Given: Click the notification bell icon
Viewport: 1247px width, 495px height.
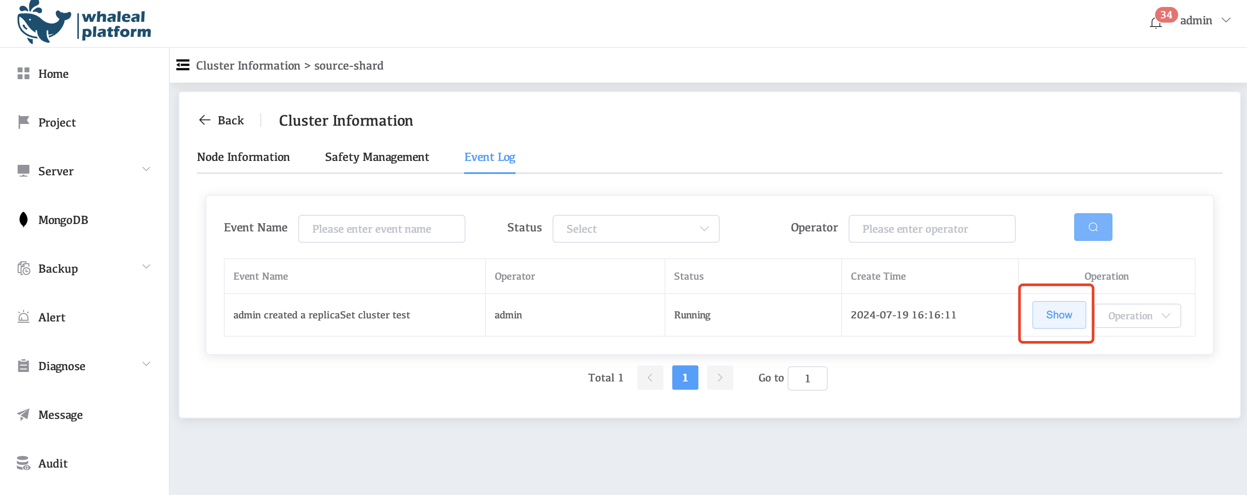Looking at the screenshot, I should tap(1156, 23).
